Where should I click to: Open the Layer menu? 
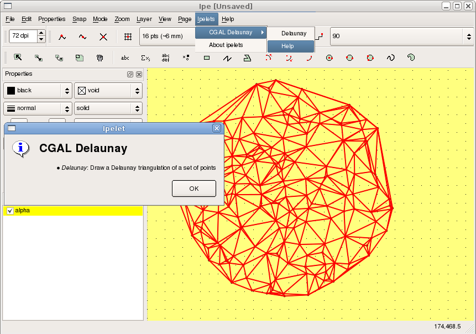click(144, 19)
